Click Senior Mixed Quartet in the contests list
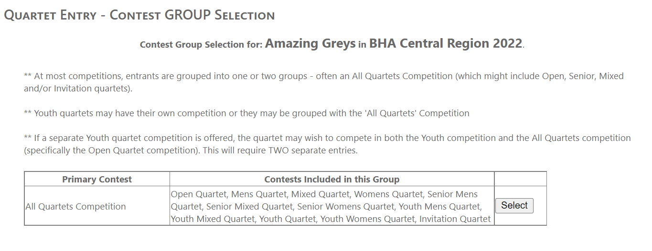The width and height of the screenshot is (652, 251). (x=249, y=207)
